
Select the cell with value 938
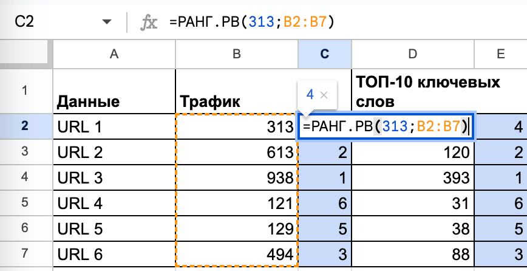(236, 178)
